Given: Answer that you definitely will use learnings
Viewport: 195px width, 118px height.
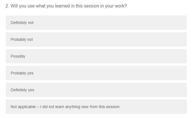Looking at the screenshot, I should tap(96, 90).
